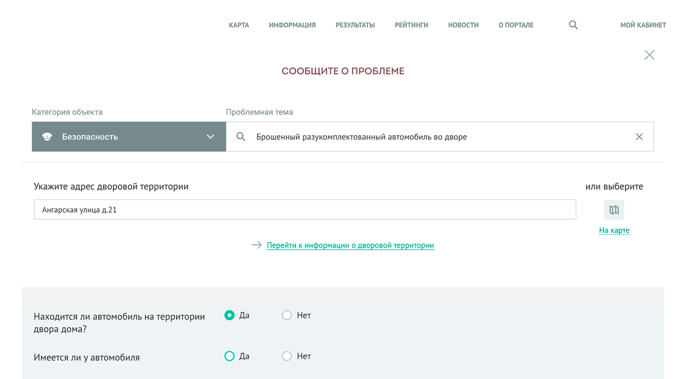Viewport: 686px width, 379px height.
Task: Open the site search magnifier icon
Action: point(573,25)
